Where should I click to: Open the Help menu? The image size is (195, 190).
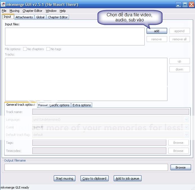(x=63, y=11)
